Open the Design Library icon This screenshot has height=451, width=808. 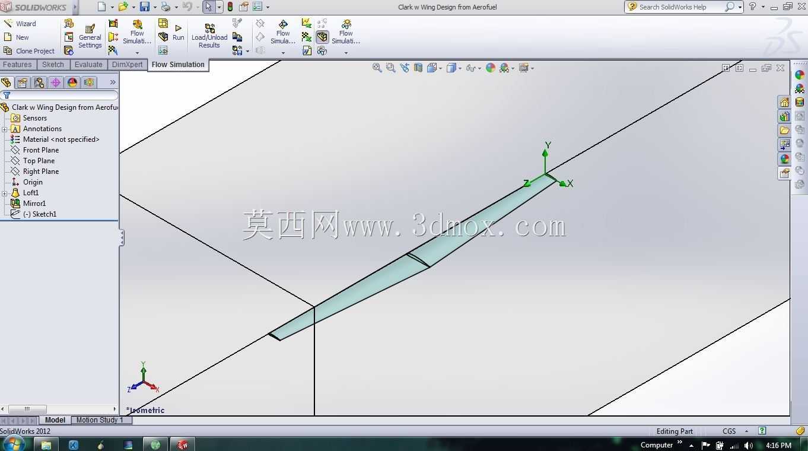784,116
